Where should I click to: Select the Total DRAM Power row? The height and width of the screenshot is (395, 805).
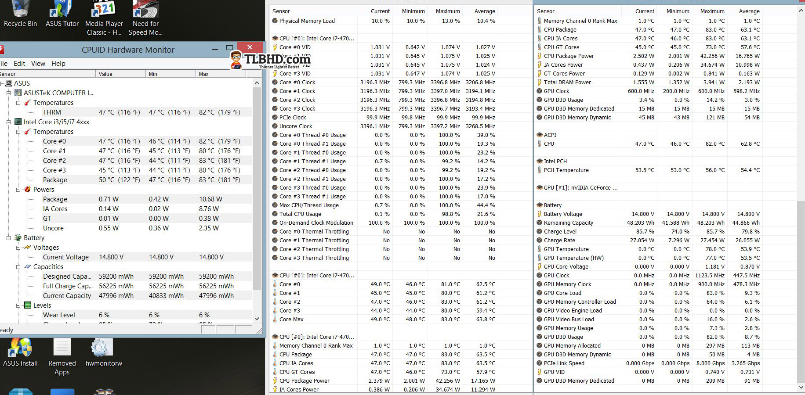click(648, 82)
